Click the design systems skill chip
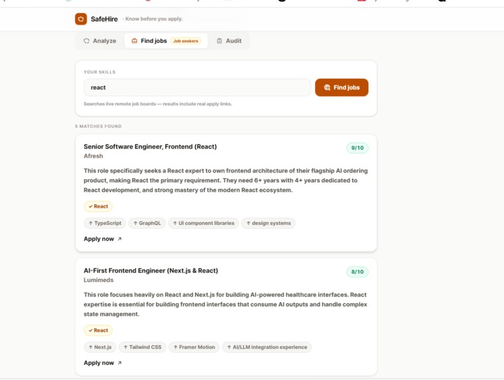Screen dimensions: 504x380 [x=268, y=223]
